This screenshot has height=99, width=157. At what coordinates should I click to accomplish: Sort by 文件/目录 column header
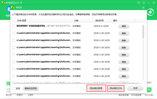tap(42, 21)
